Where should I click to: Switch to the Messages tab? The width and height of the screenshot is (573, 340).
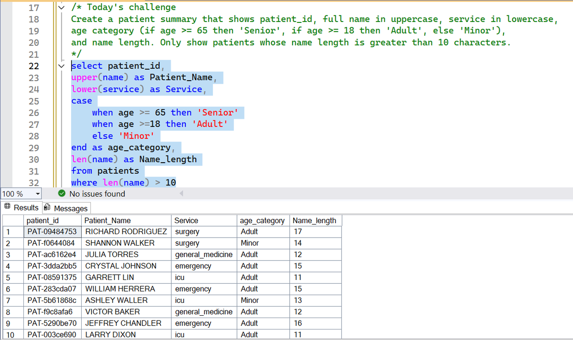coord(66,208)
